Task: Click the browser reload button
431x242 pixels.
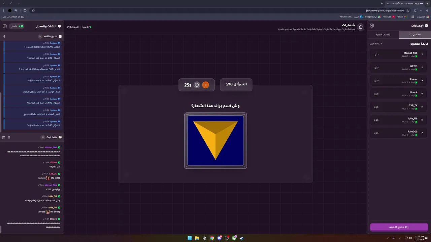Action: click(415, 10)
